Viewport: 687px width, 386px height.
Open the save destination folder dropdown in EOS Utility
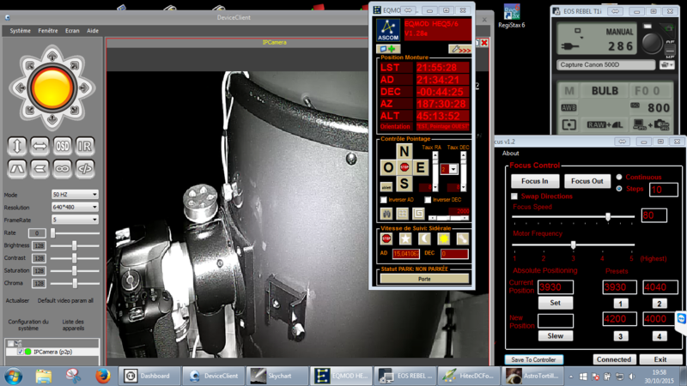666,65
